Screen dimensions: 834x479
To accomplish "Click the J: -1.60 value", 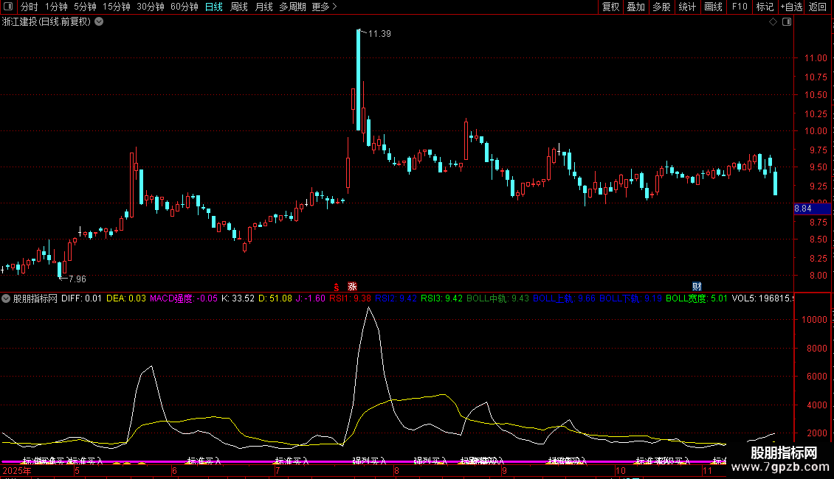I will tap(311, 298).
